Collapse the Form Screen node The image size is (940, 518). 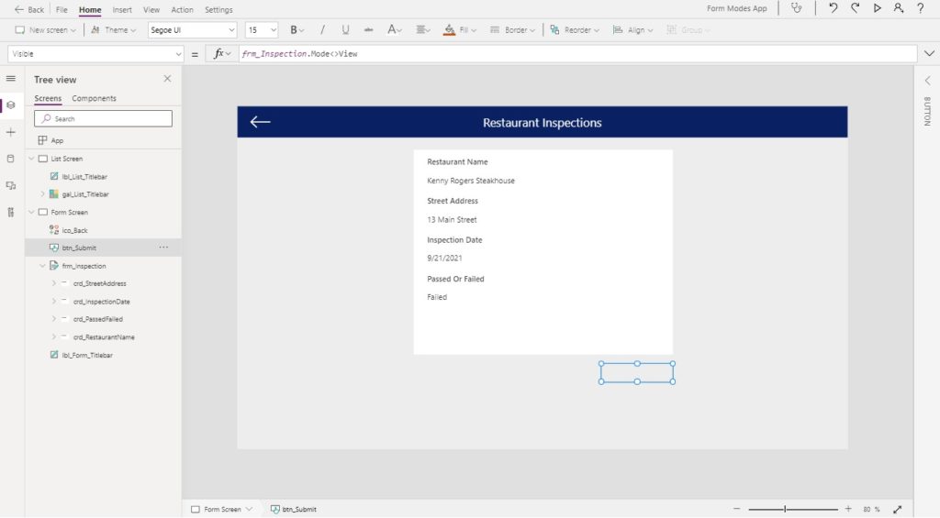(x=32, y=212)
